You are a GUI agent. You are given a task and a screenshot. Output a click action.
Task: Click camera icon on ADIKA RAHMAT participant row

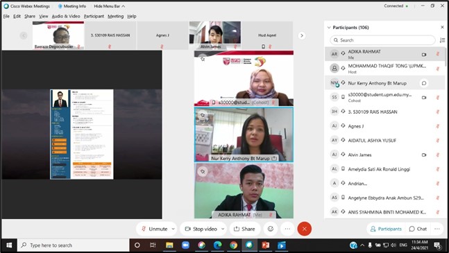[424, 54]
